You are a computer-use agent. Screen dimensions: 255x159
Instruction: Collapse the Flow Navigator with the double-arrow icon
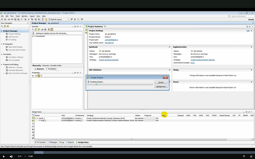(x=28, y=23)
